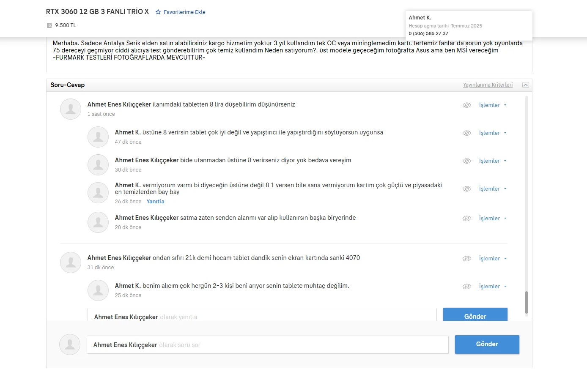
Task: Add listing to favorites with Favorilerime Ekle
Action: click(x=181, y=12)
